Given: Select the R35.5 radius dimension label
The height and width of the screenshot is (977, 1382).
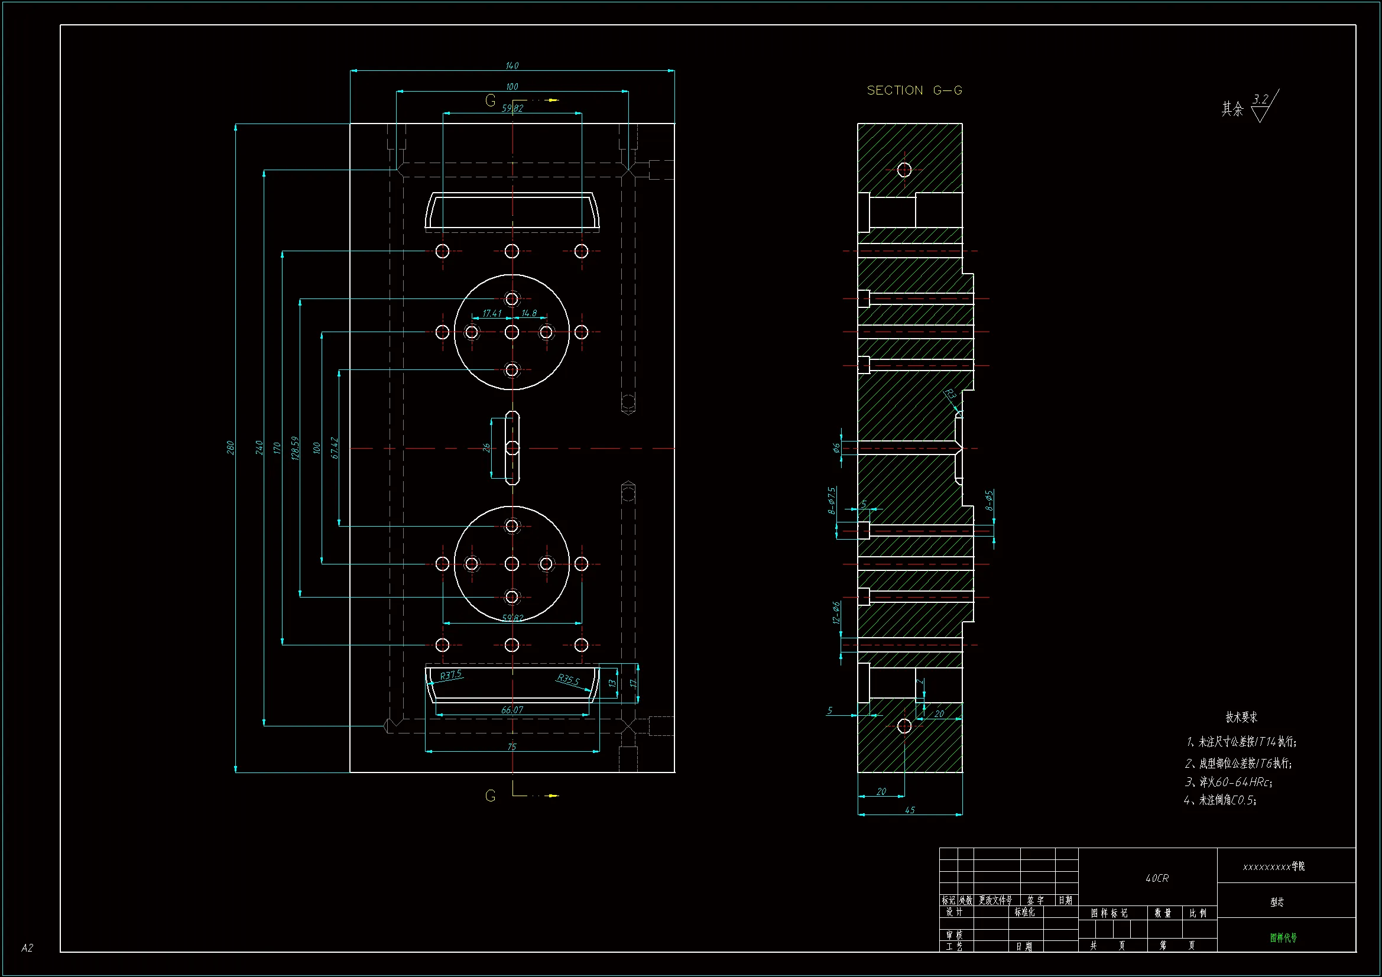Looking at the screenshot, I should (567, 680).
